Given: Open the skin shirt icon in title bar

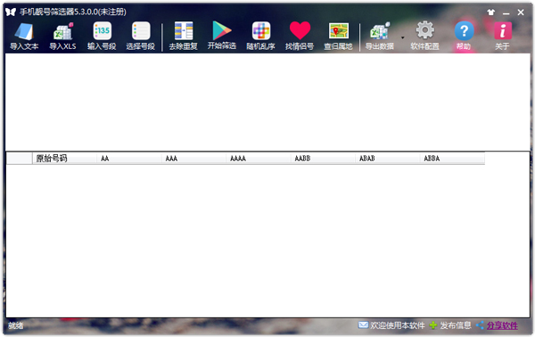Looking at the screenshot, I should (491, 12).
